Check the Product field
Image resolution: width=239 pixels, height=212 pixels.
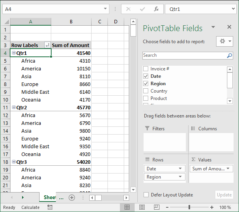[146, 98]
